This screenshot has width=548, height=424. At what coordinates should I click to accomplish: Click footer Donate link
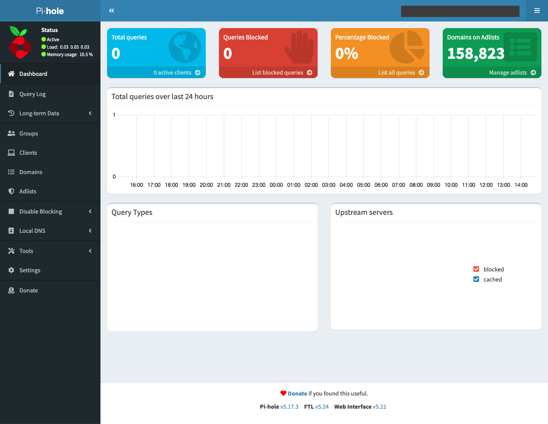(x=297, y=393)
